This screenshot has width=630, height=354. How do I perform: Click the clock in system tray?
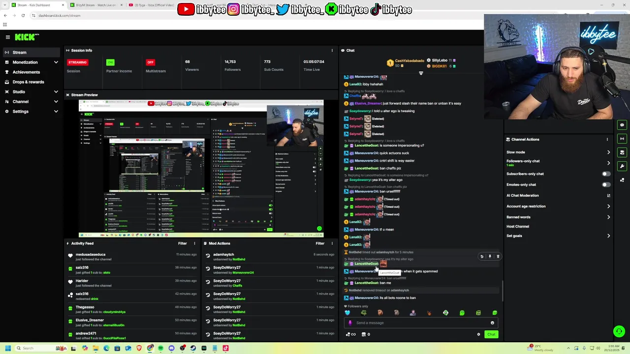point(611,348)
